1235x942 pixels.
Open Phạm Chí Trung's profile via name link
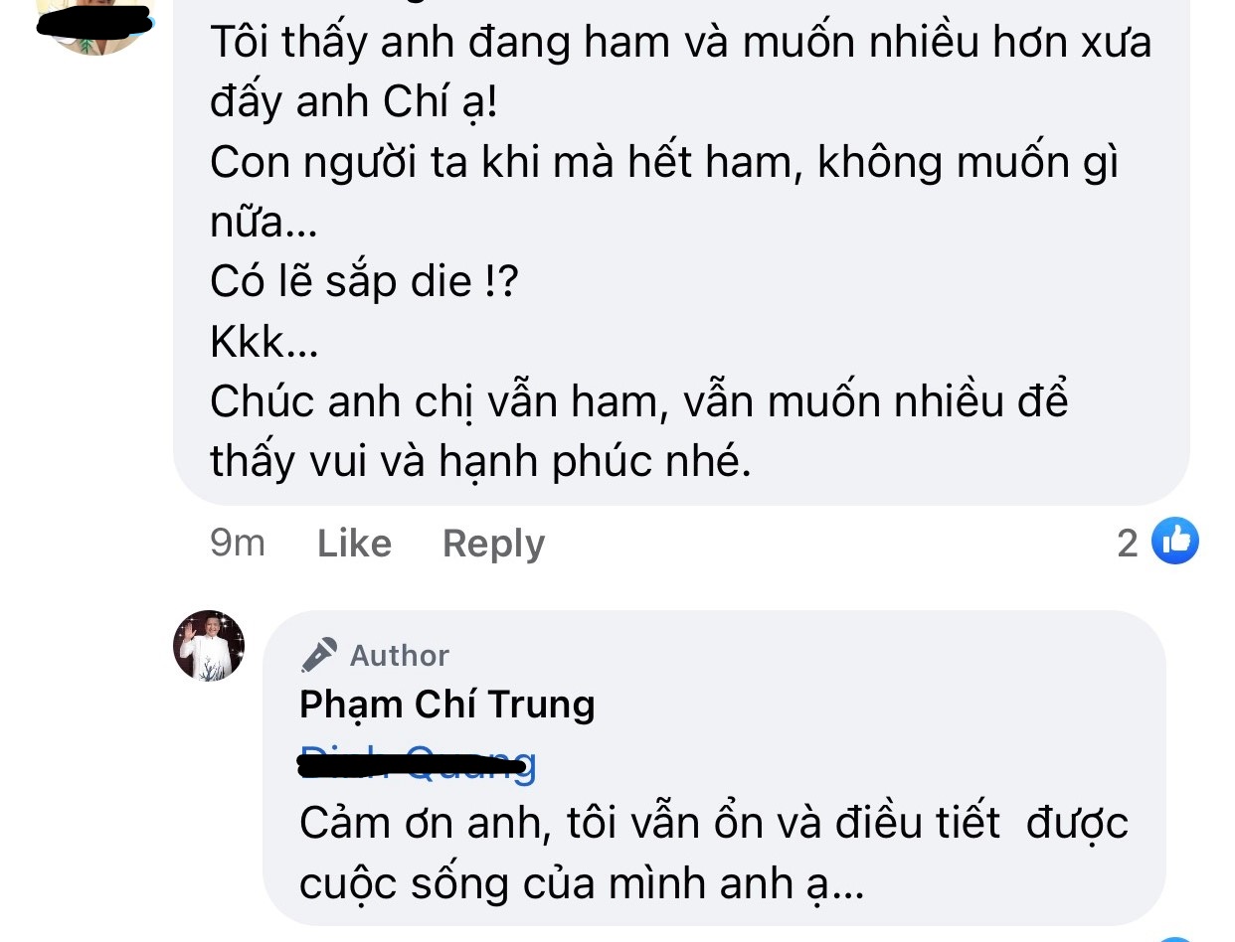point(445,704)
